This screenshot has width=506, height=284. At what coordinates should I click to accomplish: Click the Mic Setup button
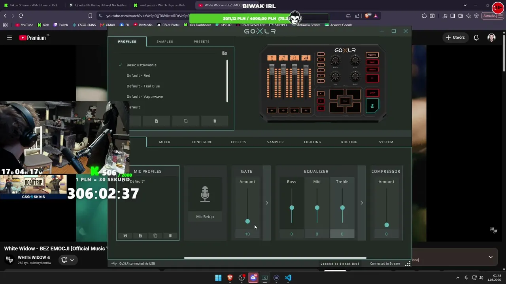pos(205,217)
